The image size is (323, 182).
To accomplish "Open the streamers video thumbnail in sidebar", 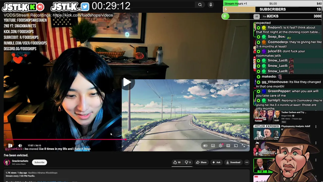I will point(265,149).
